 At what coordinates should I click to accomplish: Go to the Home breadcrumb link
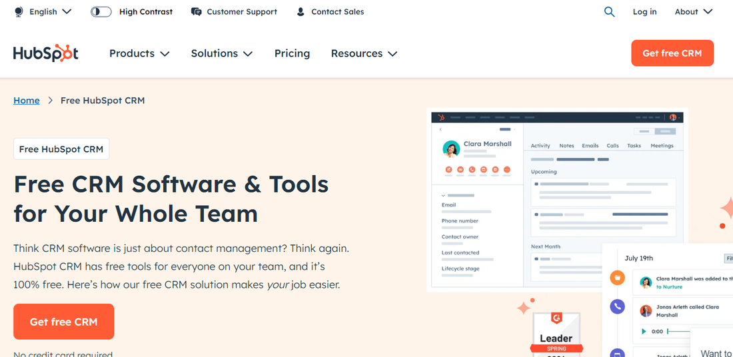[x=26, y=101]
